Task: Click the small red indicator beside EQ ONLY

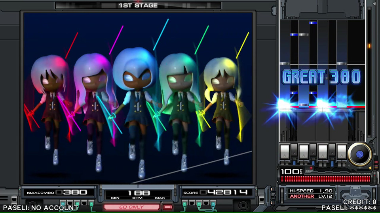Action: 167,207
